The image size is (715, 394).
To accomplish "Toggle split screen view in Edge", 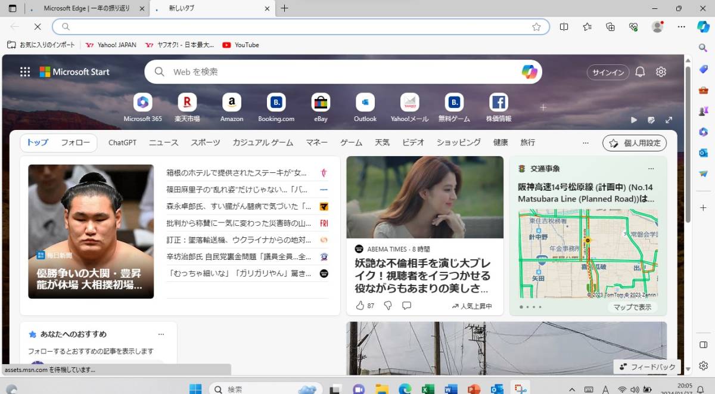I will tap(564, 27).
